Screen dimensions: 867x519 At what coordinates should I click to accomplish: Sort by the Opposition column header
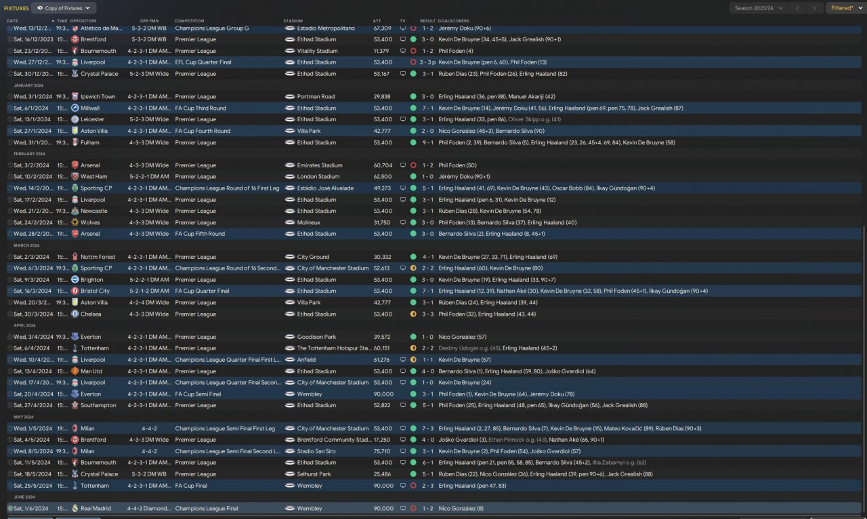point(83,21)
